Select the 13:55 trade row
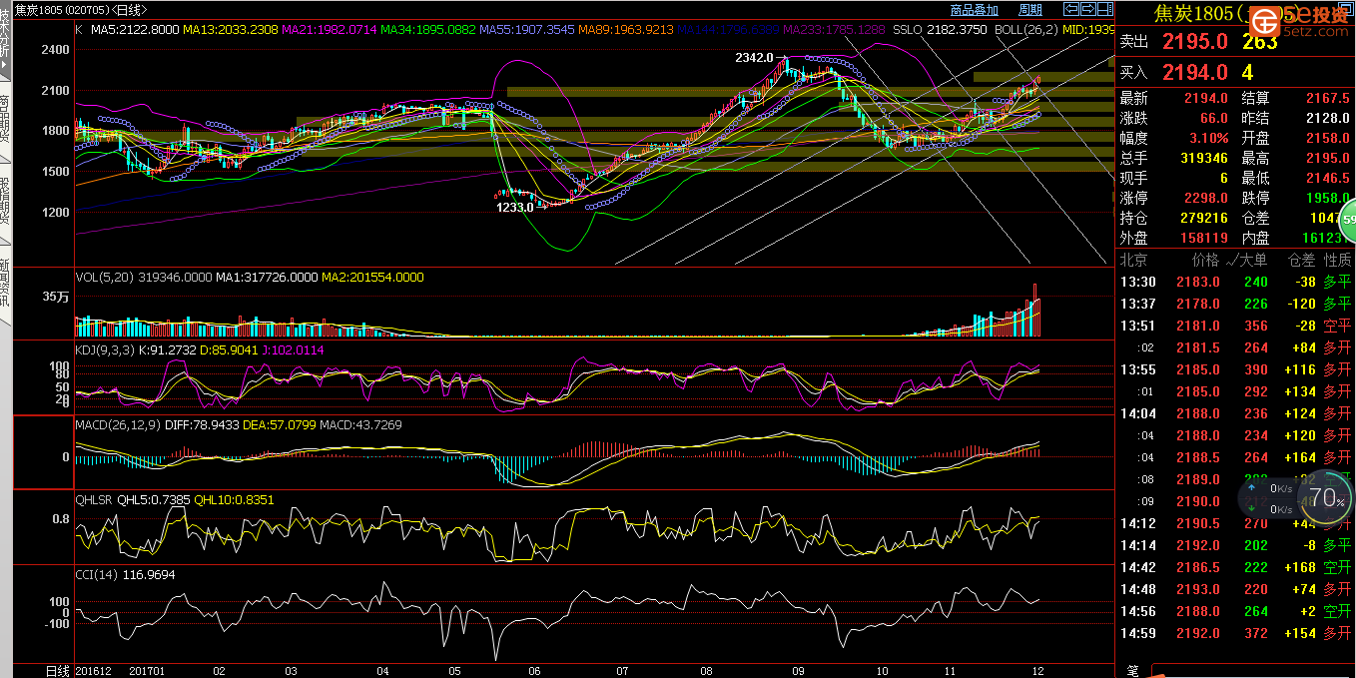Viewport: 1356px width, 678px height. coord(1235,369)
